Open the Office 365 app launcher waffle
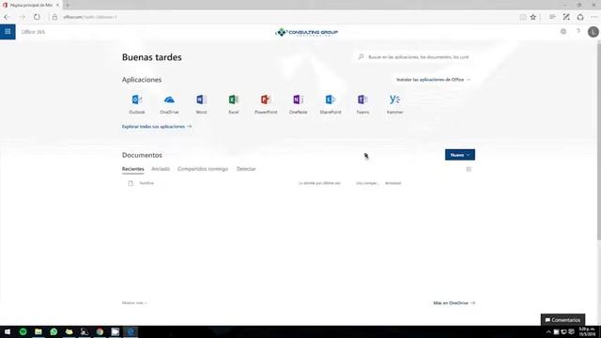The width and height of the screenshot is (601, 338). pos(8,32)
